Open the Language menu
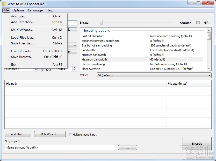This screenshot has height=161, width=216. coord(35,10)
